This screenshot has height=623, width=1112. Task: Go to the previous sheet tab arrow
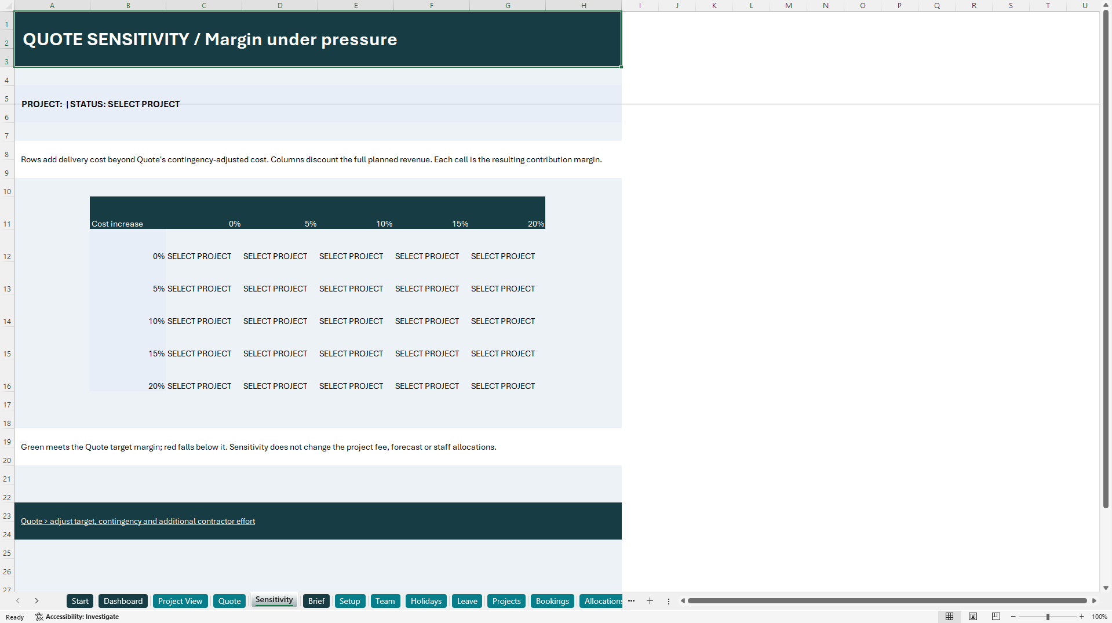(18, 601)
